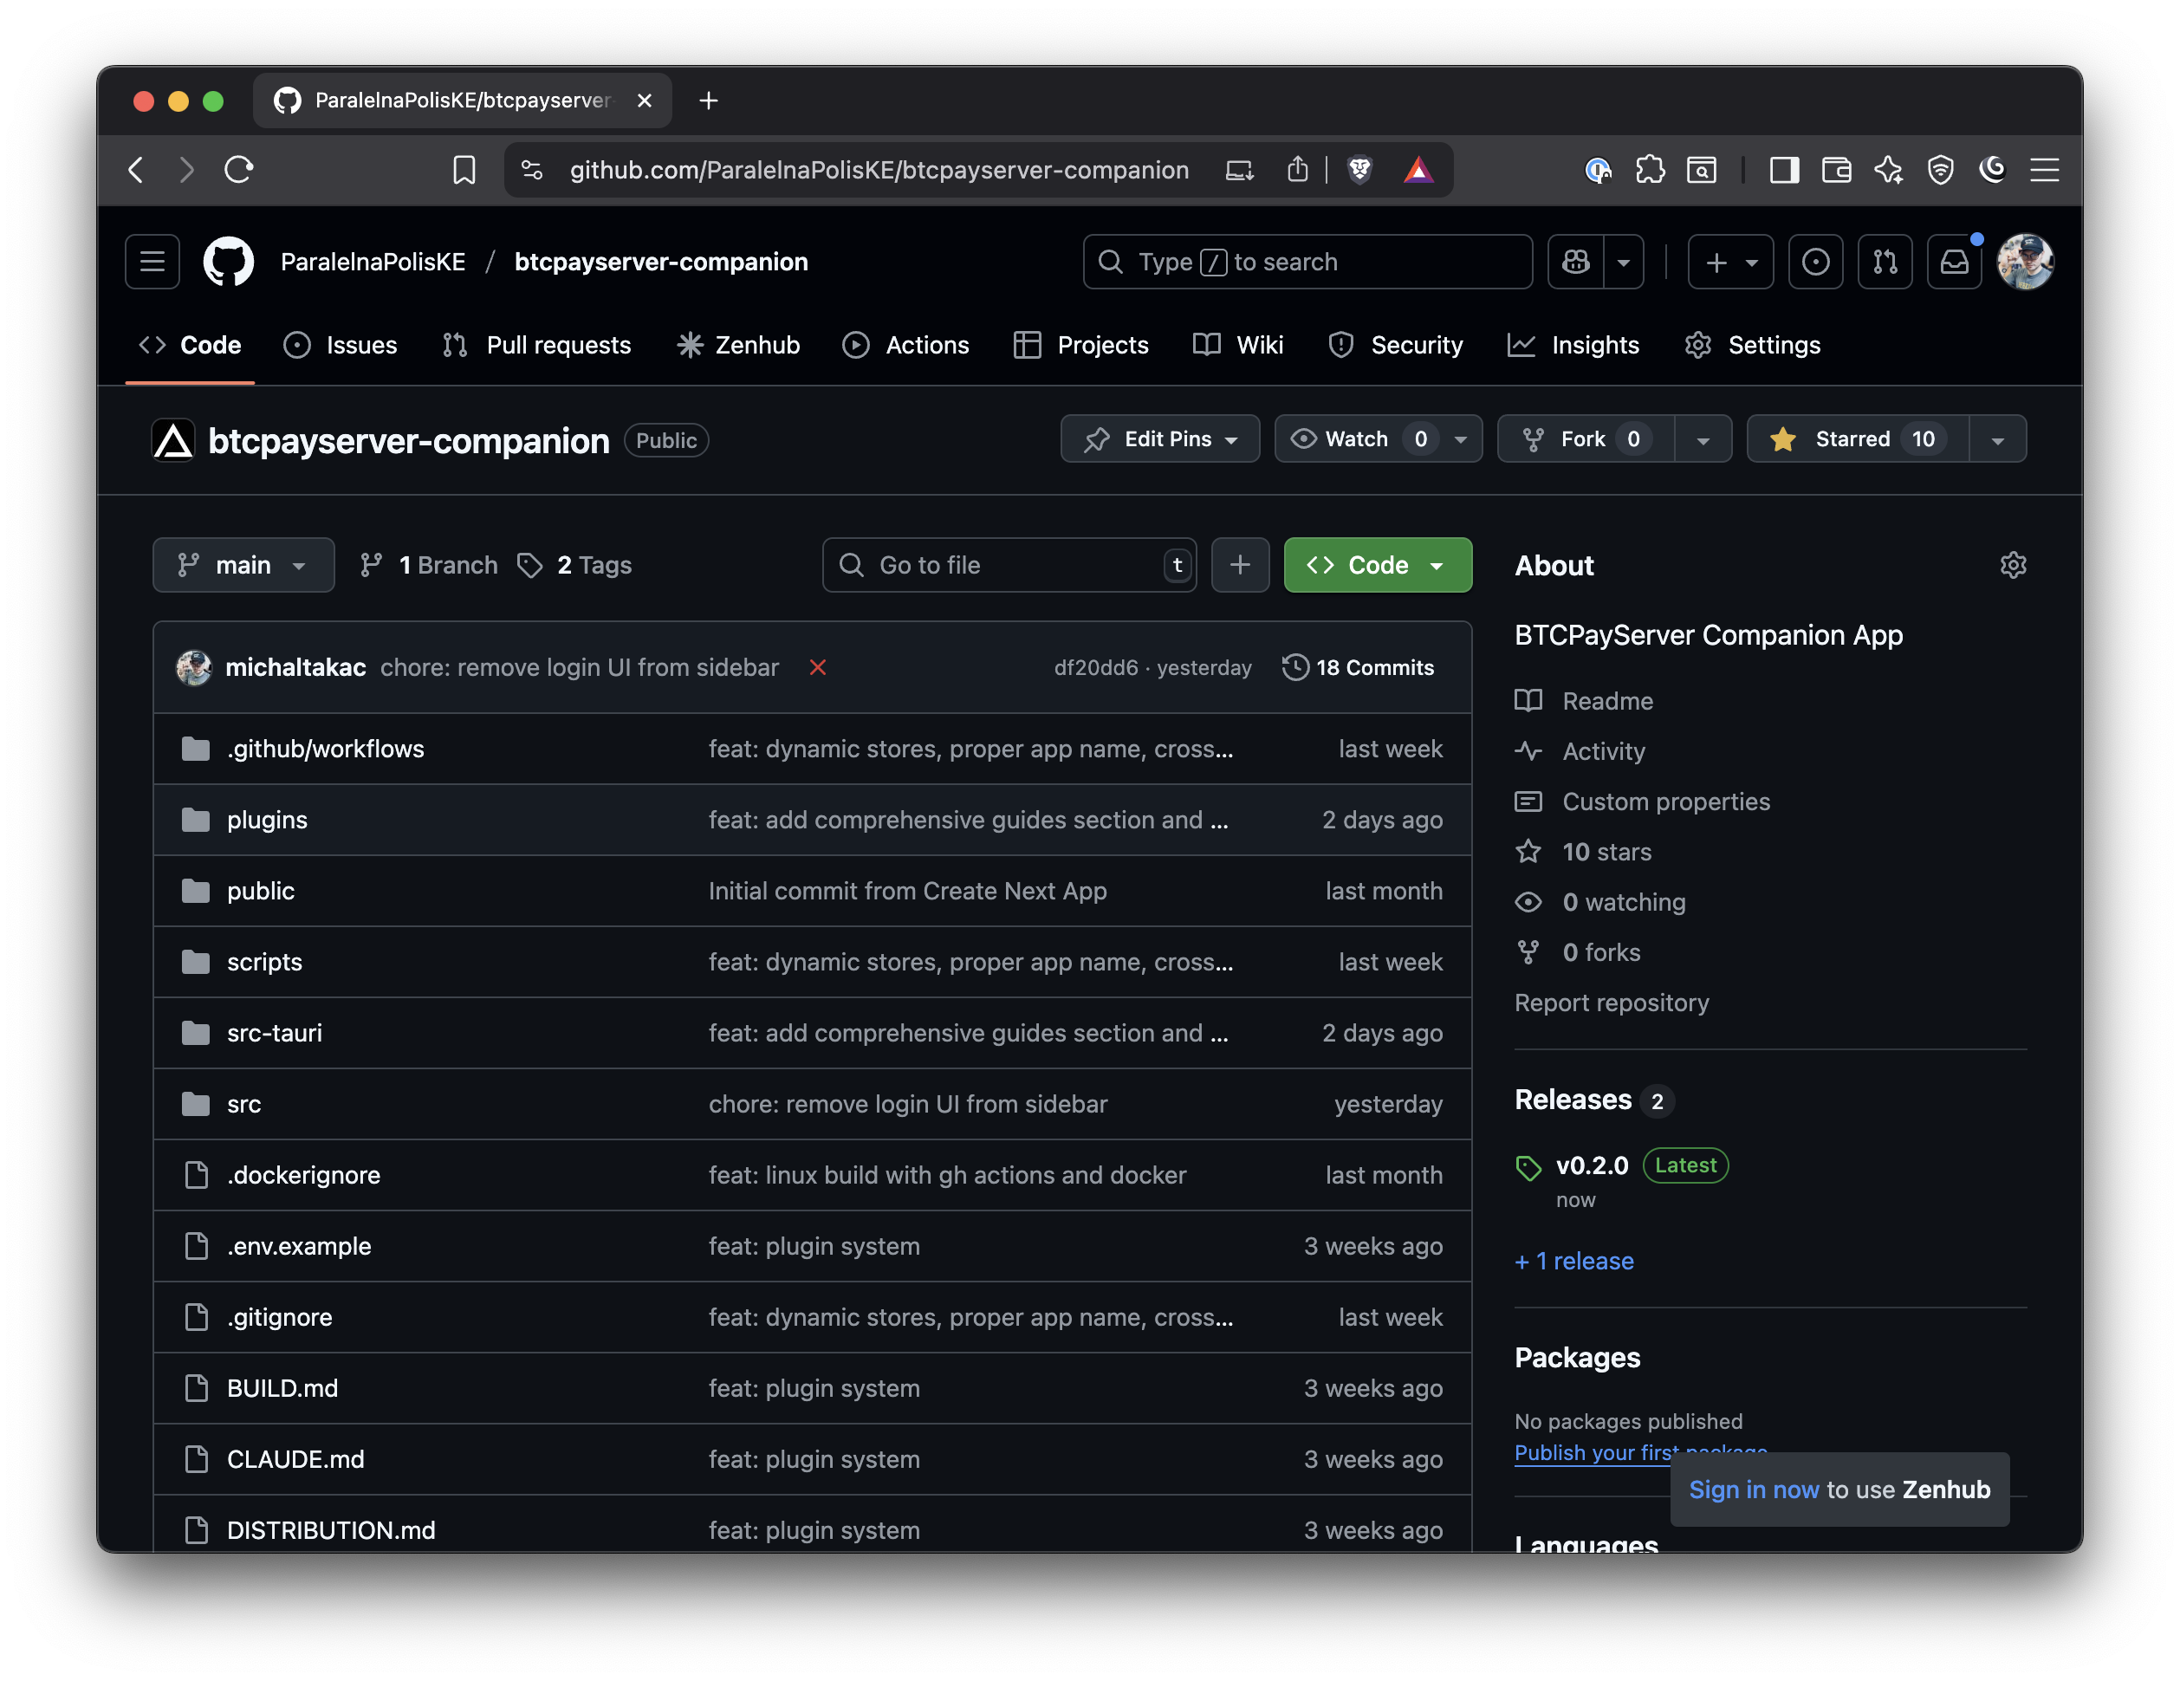2180x1681 pixels.
Task: Expand the main branch dropdown
Action: pyautogui.click(x=243, y=565)
